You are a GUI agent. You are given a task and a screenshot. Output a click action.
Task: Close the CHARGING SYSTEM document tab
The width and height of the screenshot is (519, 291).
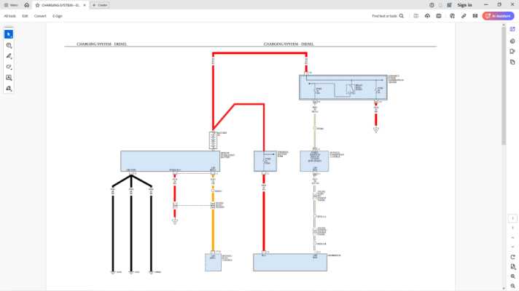pyautogui.click(x=85, y=5)
